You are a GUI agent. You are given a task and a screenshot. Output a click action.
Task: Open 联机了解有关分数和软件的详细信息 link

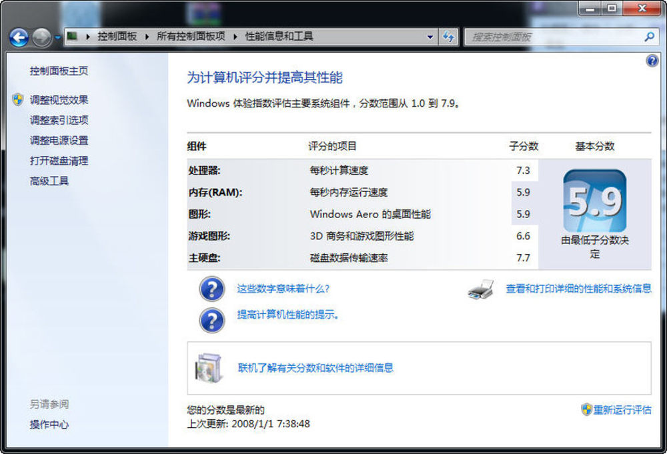315,368
